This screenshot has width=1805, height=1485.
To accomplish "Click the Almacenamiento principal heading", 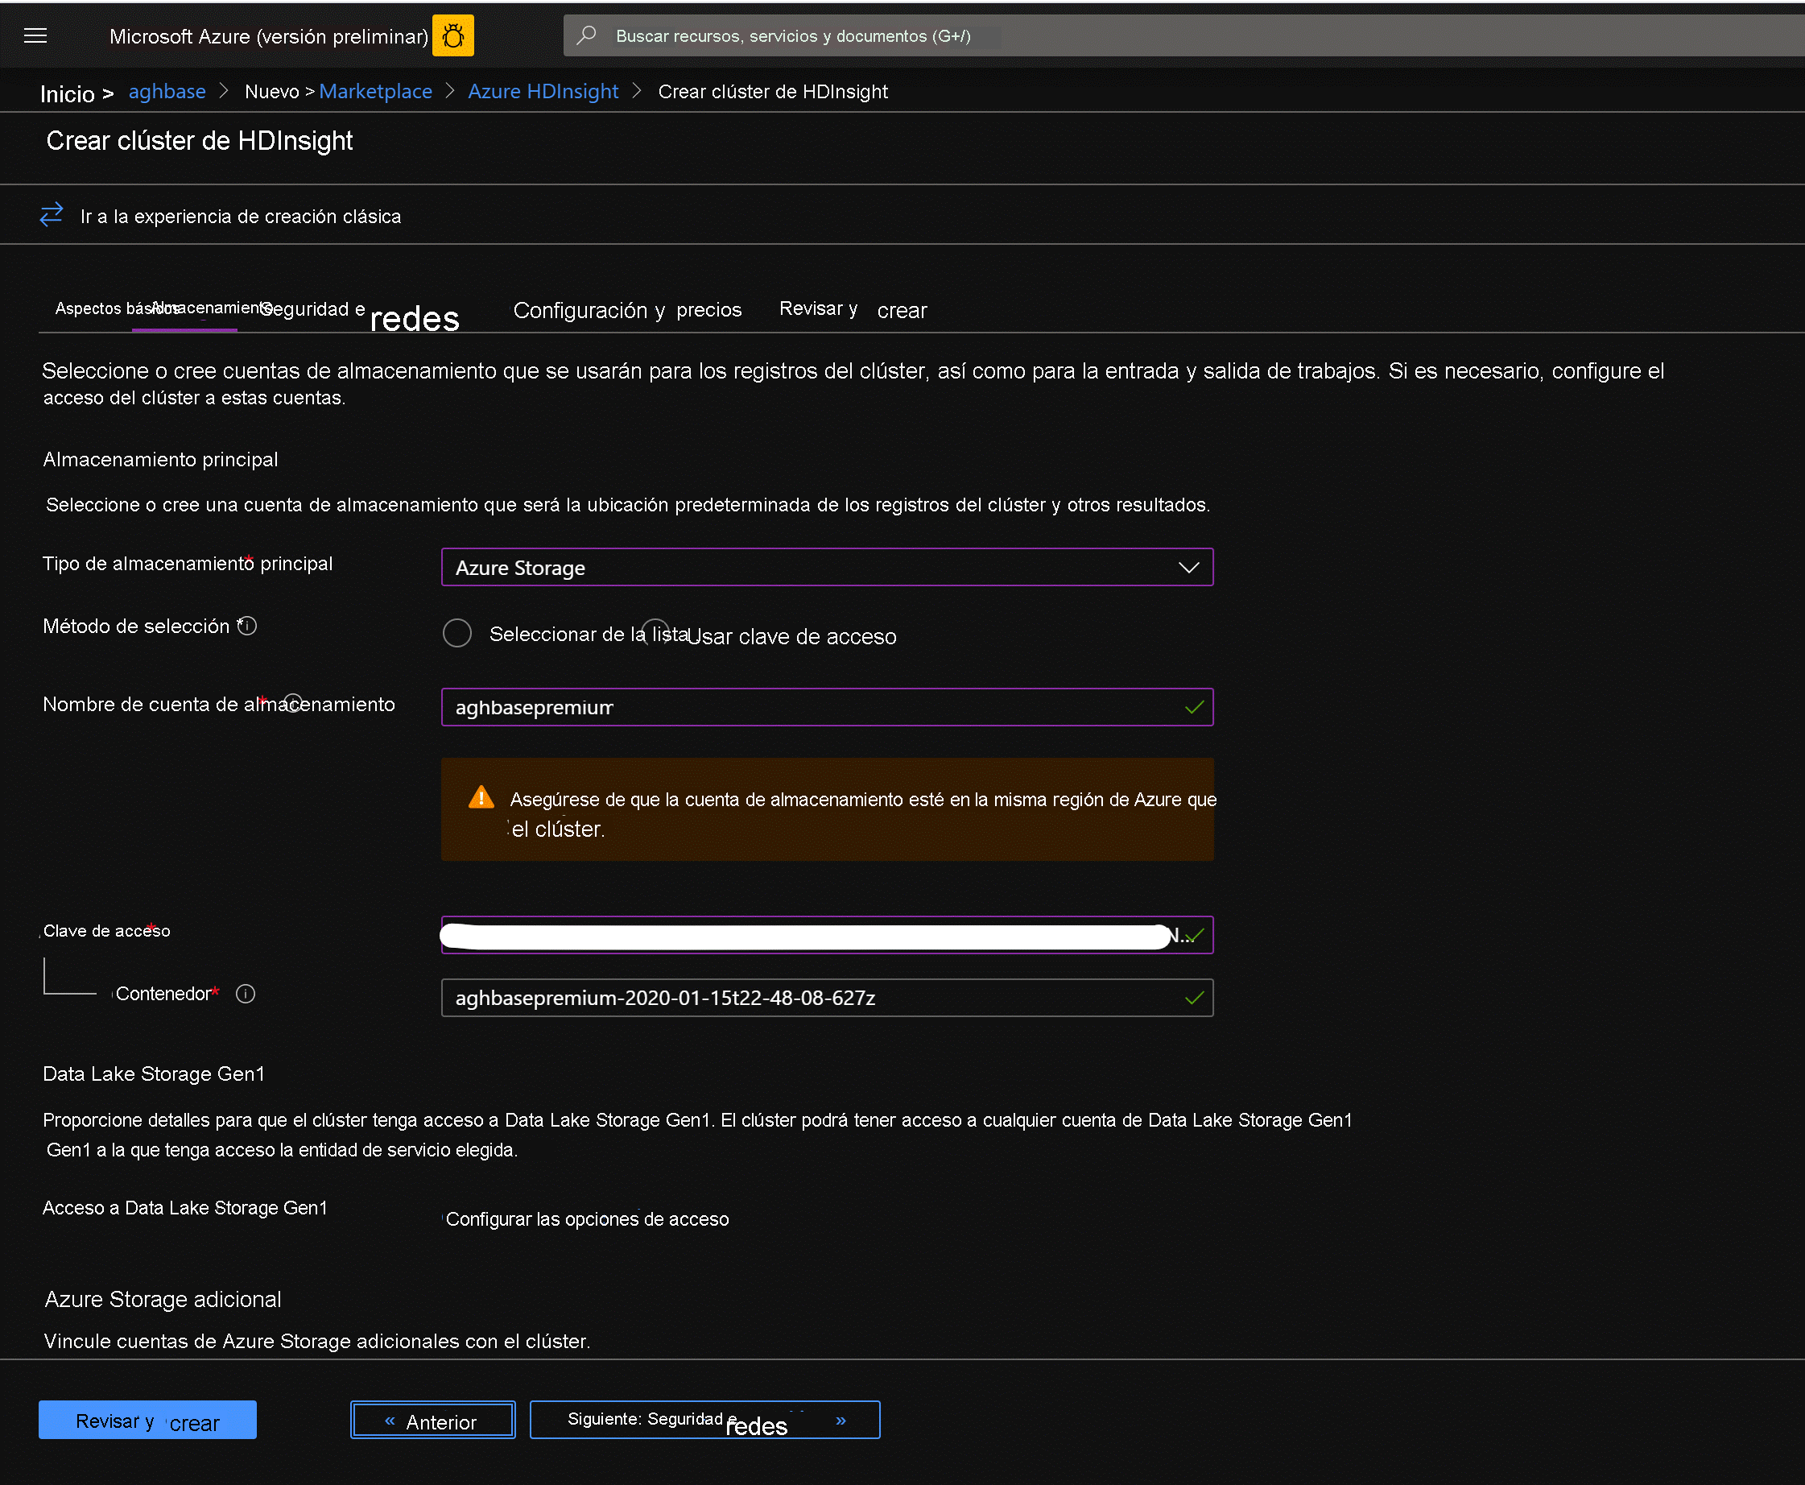I will click(161, 459).
